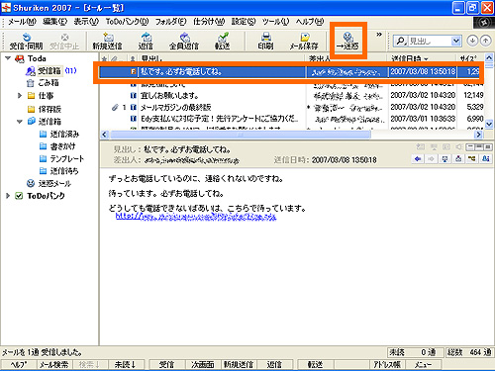The image size is (495, 371).
Task: Click the sender info icon in preview header
Action: (486, 159)
